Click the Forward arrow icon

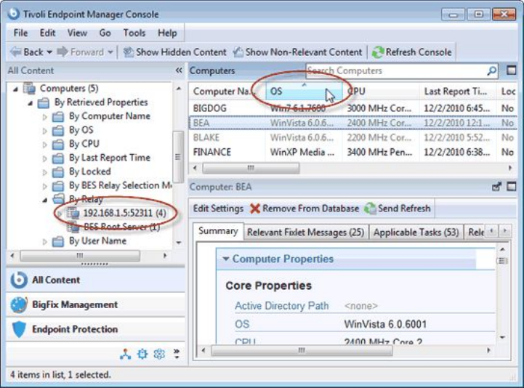coord(63,52)
